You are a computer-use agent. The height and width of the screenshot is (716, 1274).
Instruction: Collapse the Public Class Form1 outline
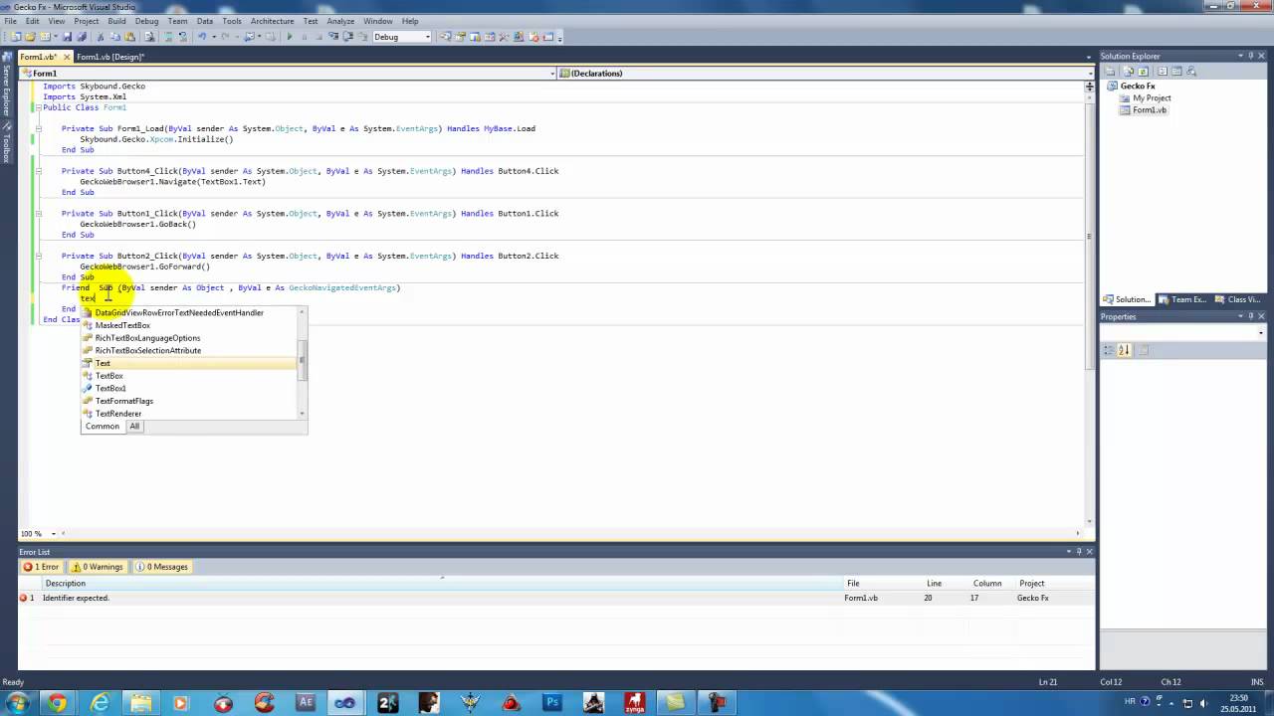(38, 107)
